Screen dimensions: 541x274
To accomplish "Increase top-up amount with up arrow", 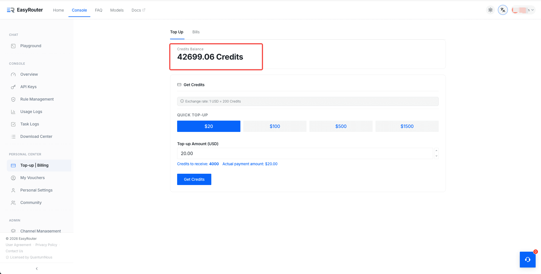I will [436, 151].
